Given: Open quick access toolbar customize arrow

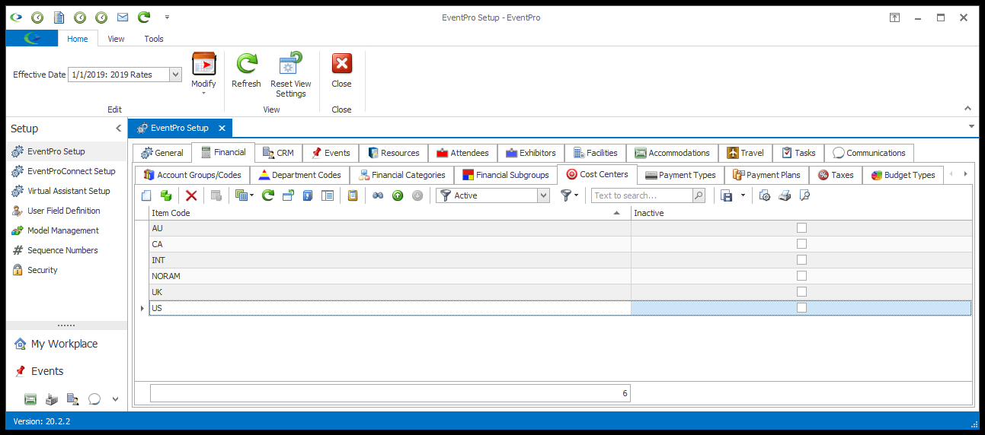Looking at the screenshot, I should [x=167, y=17].
